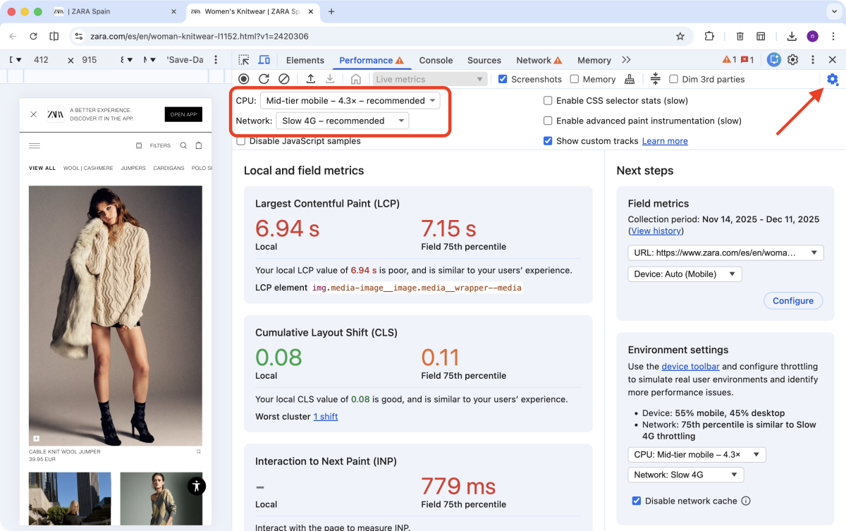
Task: Click the Cable Knit Wool Jumper product image
Action: tap(115, 314)
